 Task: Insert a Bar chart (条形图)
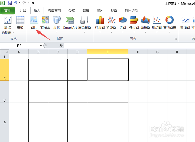point(134,23)
